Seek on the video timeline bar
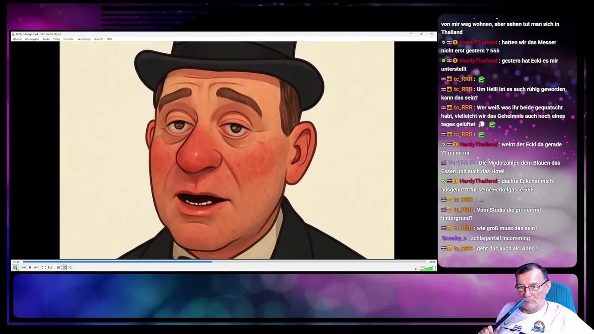Image resolution: width=594 pixels, height=334 pixels. [x=225, y=262]
